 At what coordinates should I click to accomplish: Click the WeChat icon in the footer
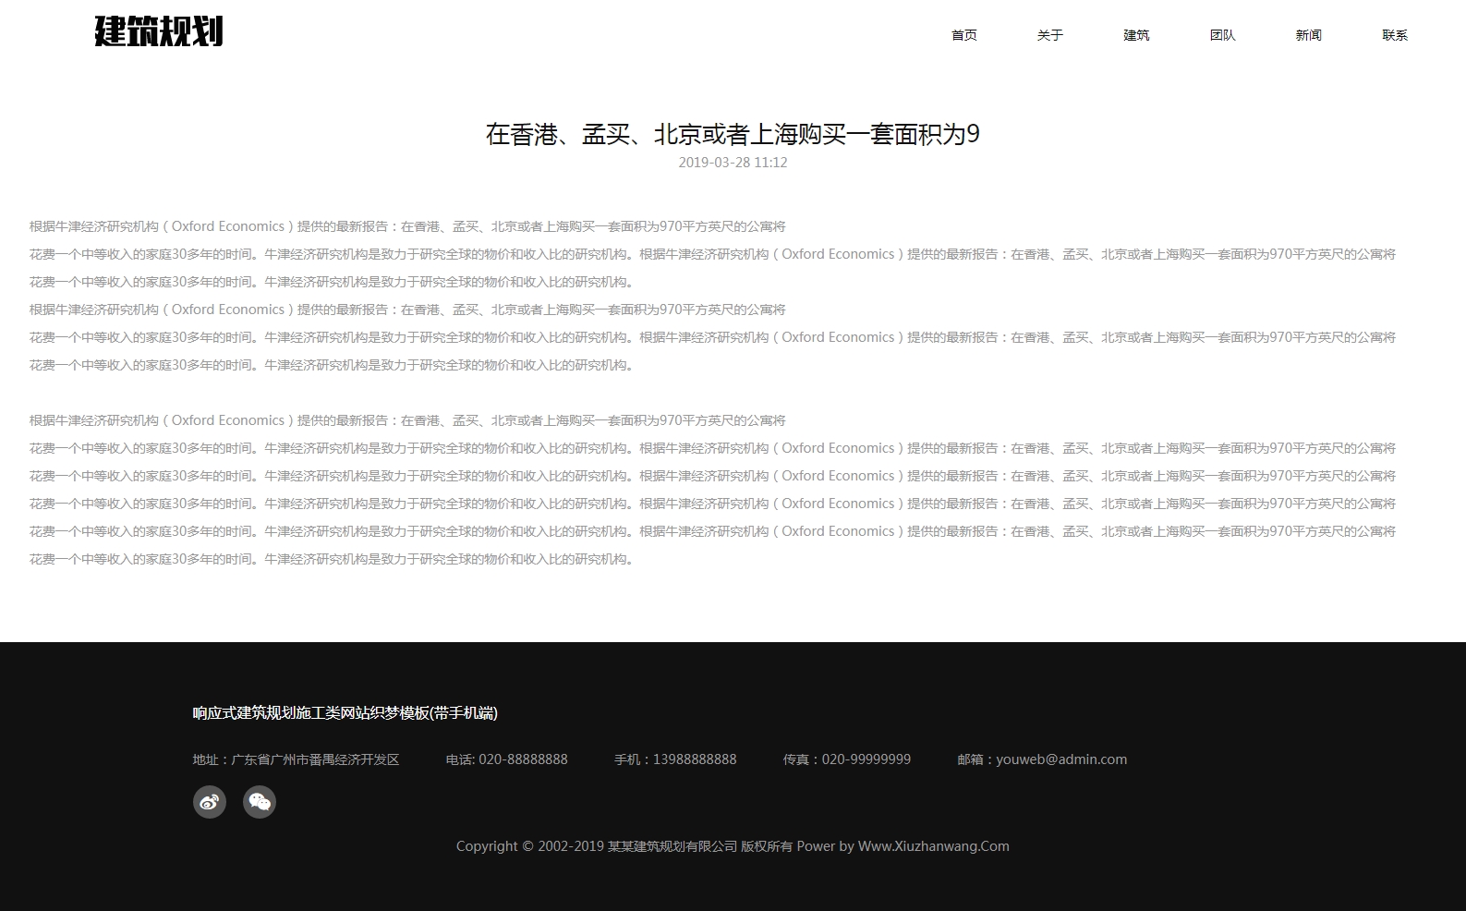point(260,802)
